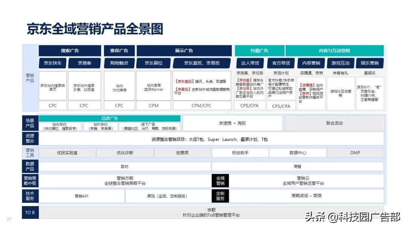Image resolution: width=407 pixels, height=229 pixels.
Task: Click the 来客有礼 label
Action: 340,73
